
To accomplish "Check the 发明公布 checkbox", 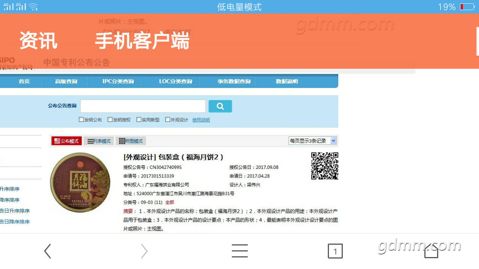I will click(x=81, y=120).
